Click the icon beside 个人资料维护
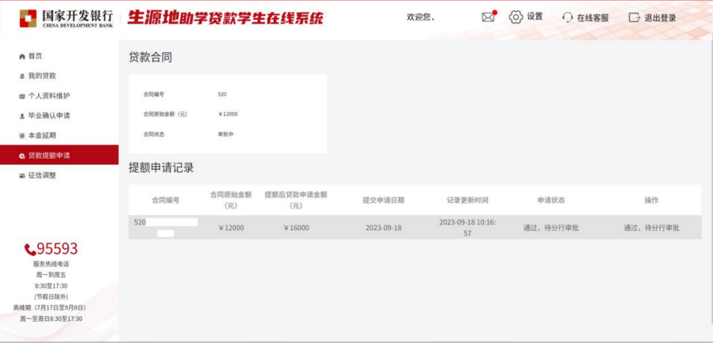 [22, 96]
